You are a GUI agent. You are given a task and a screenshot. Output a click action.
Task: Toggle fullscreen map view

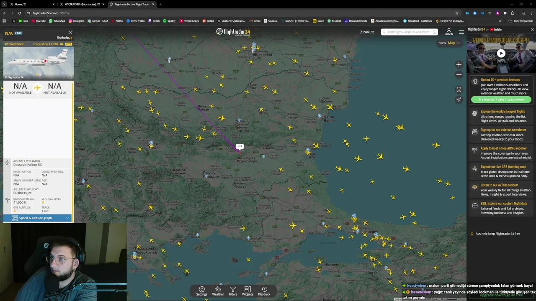click(459, 89)
